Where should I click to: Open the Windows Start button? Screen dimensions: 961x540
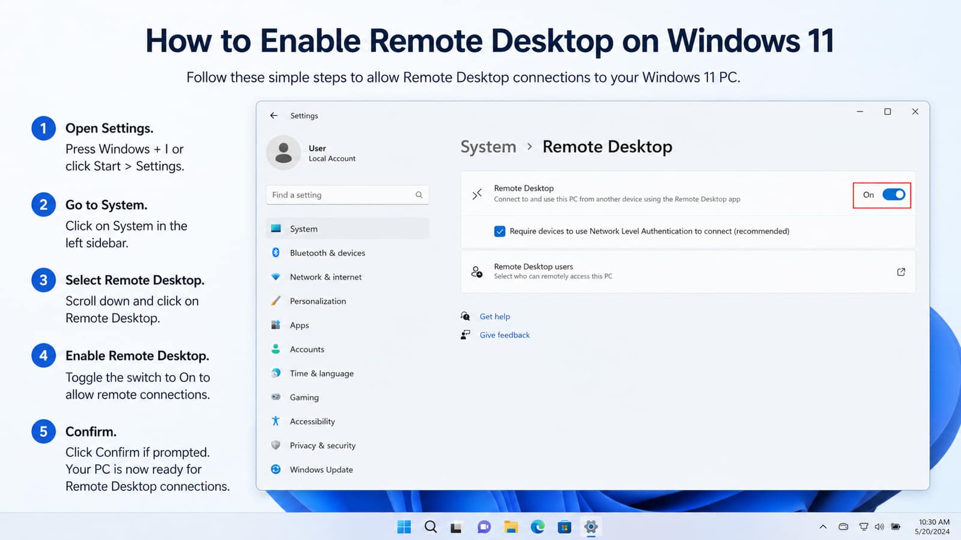[x=404, y=527]
